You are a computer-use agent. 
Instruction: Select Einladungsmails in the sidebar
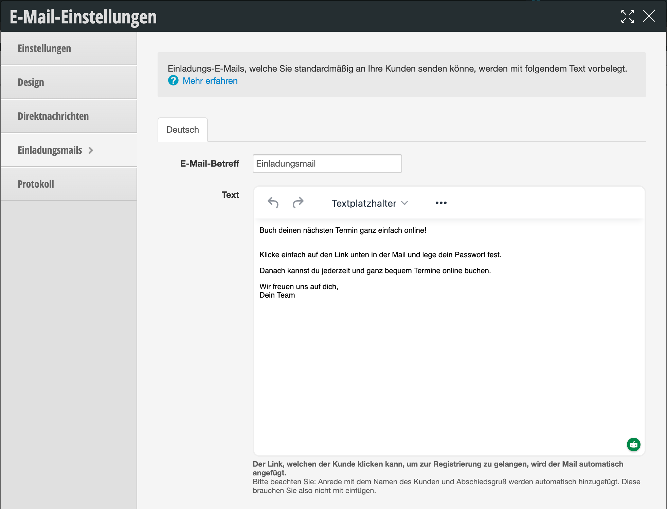click(x=50, y=150)
